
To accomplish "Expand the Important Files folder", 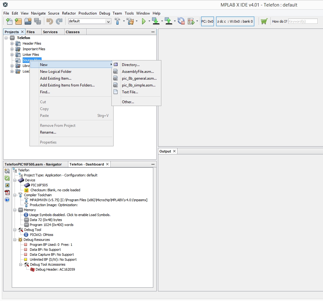I will [12, 49].
